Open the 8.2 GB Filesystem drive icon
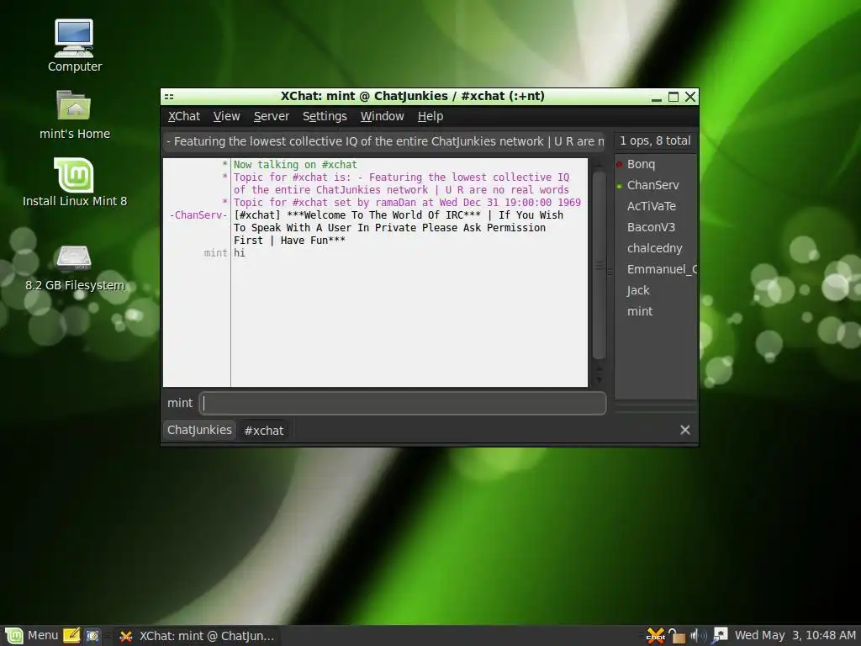861x646 pixels. coord(74,267)
